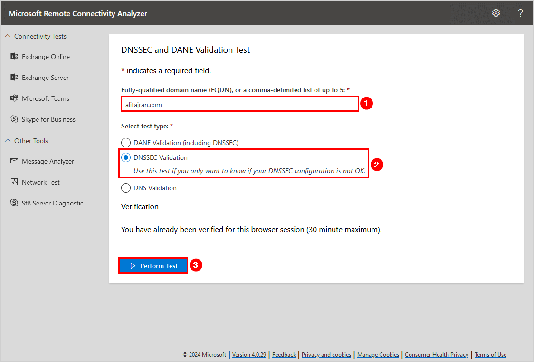Viewport: 534px width, 362px height.
Task: Open Microsoft Teams tests
Action: point(45,98)
